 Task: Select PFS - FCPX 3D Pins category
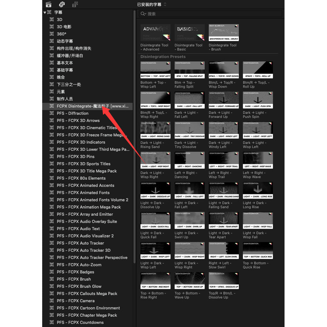point(87,156)
